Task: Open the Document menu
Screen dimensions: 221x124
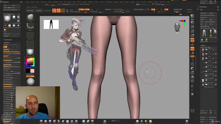Action: tap(44, 2)
